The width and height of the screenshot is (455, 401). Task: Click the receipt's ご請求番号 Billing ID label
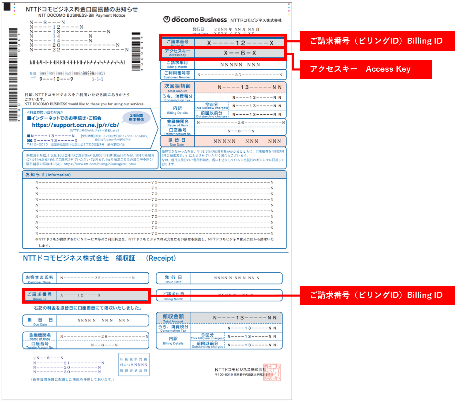tap(40, 296)
